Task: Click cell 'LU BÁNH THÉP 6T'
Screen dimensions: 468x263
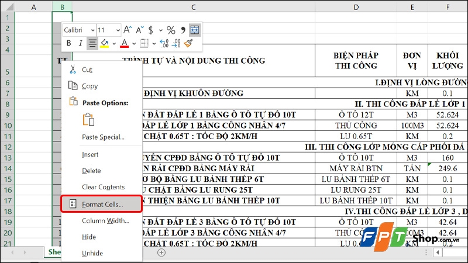Action: pos(356,179)
